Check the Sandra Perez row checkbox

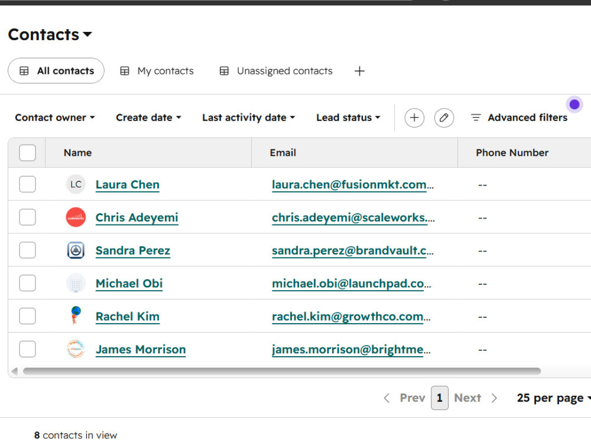[28, 250]
